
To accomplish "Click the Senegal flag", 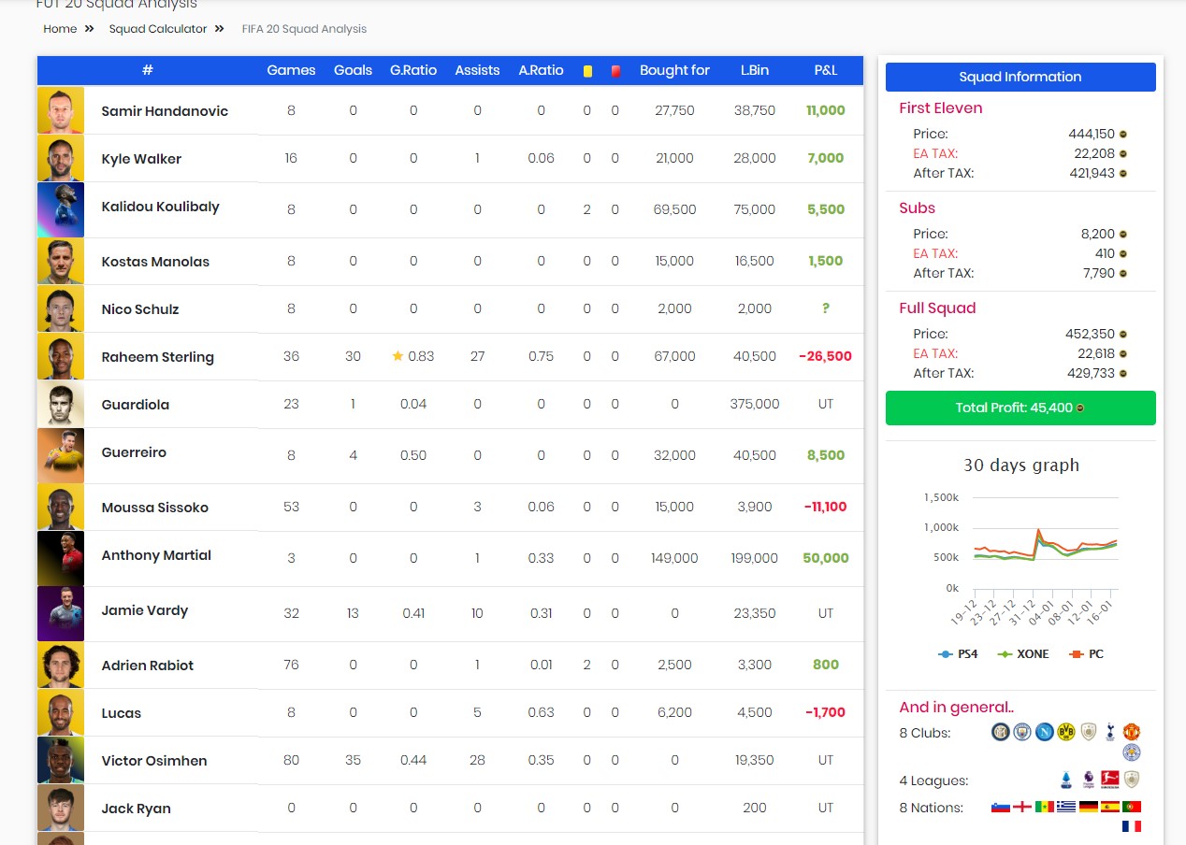I will pyautogui.click(x=1045, y=807).
